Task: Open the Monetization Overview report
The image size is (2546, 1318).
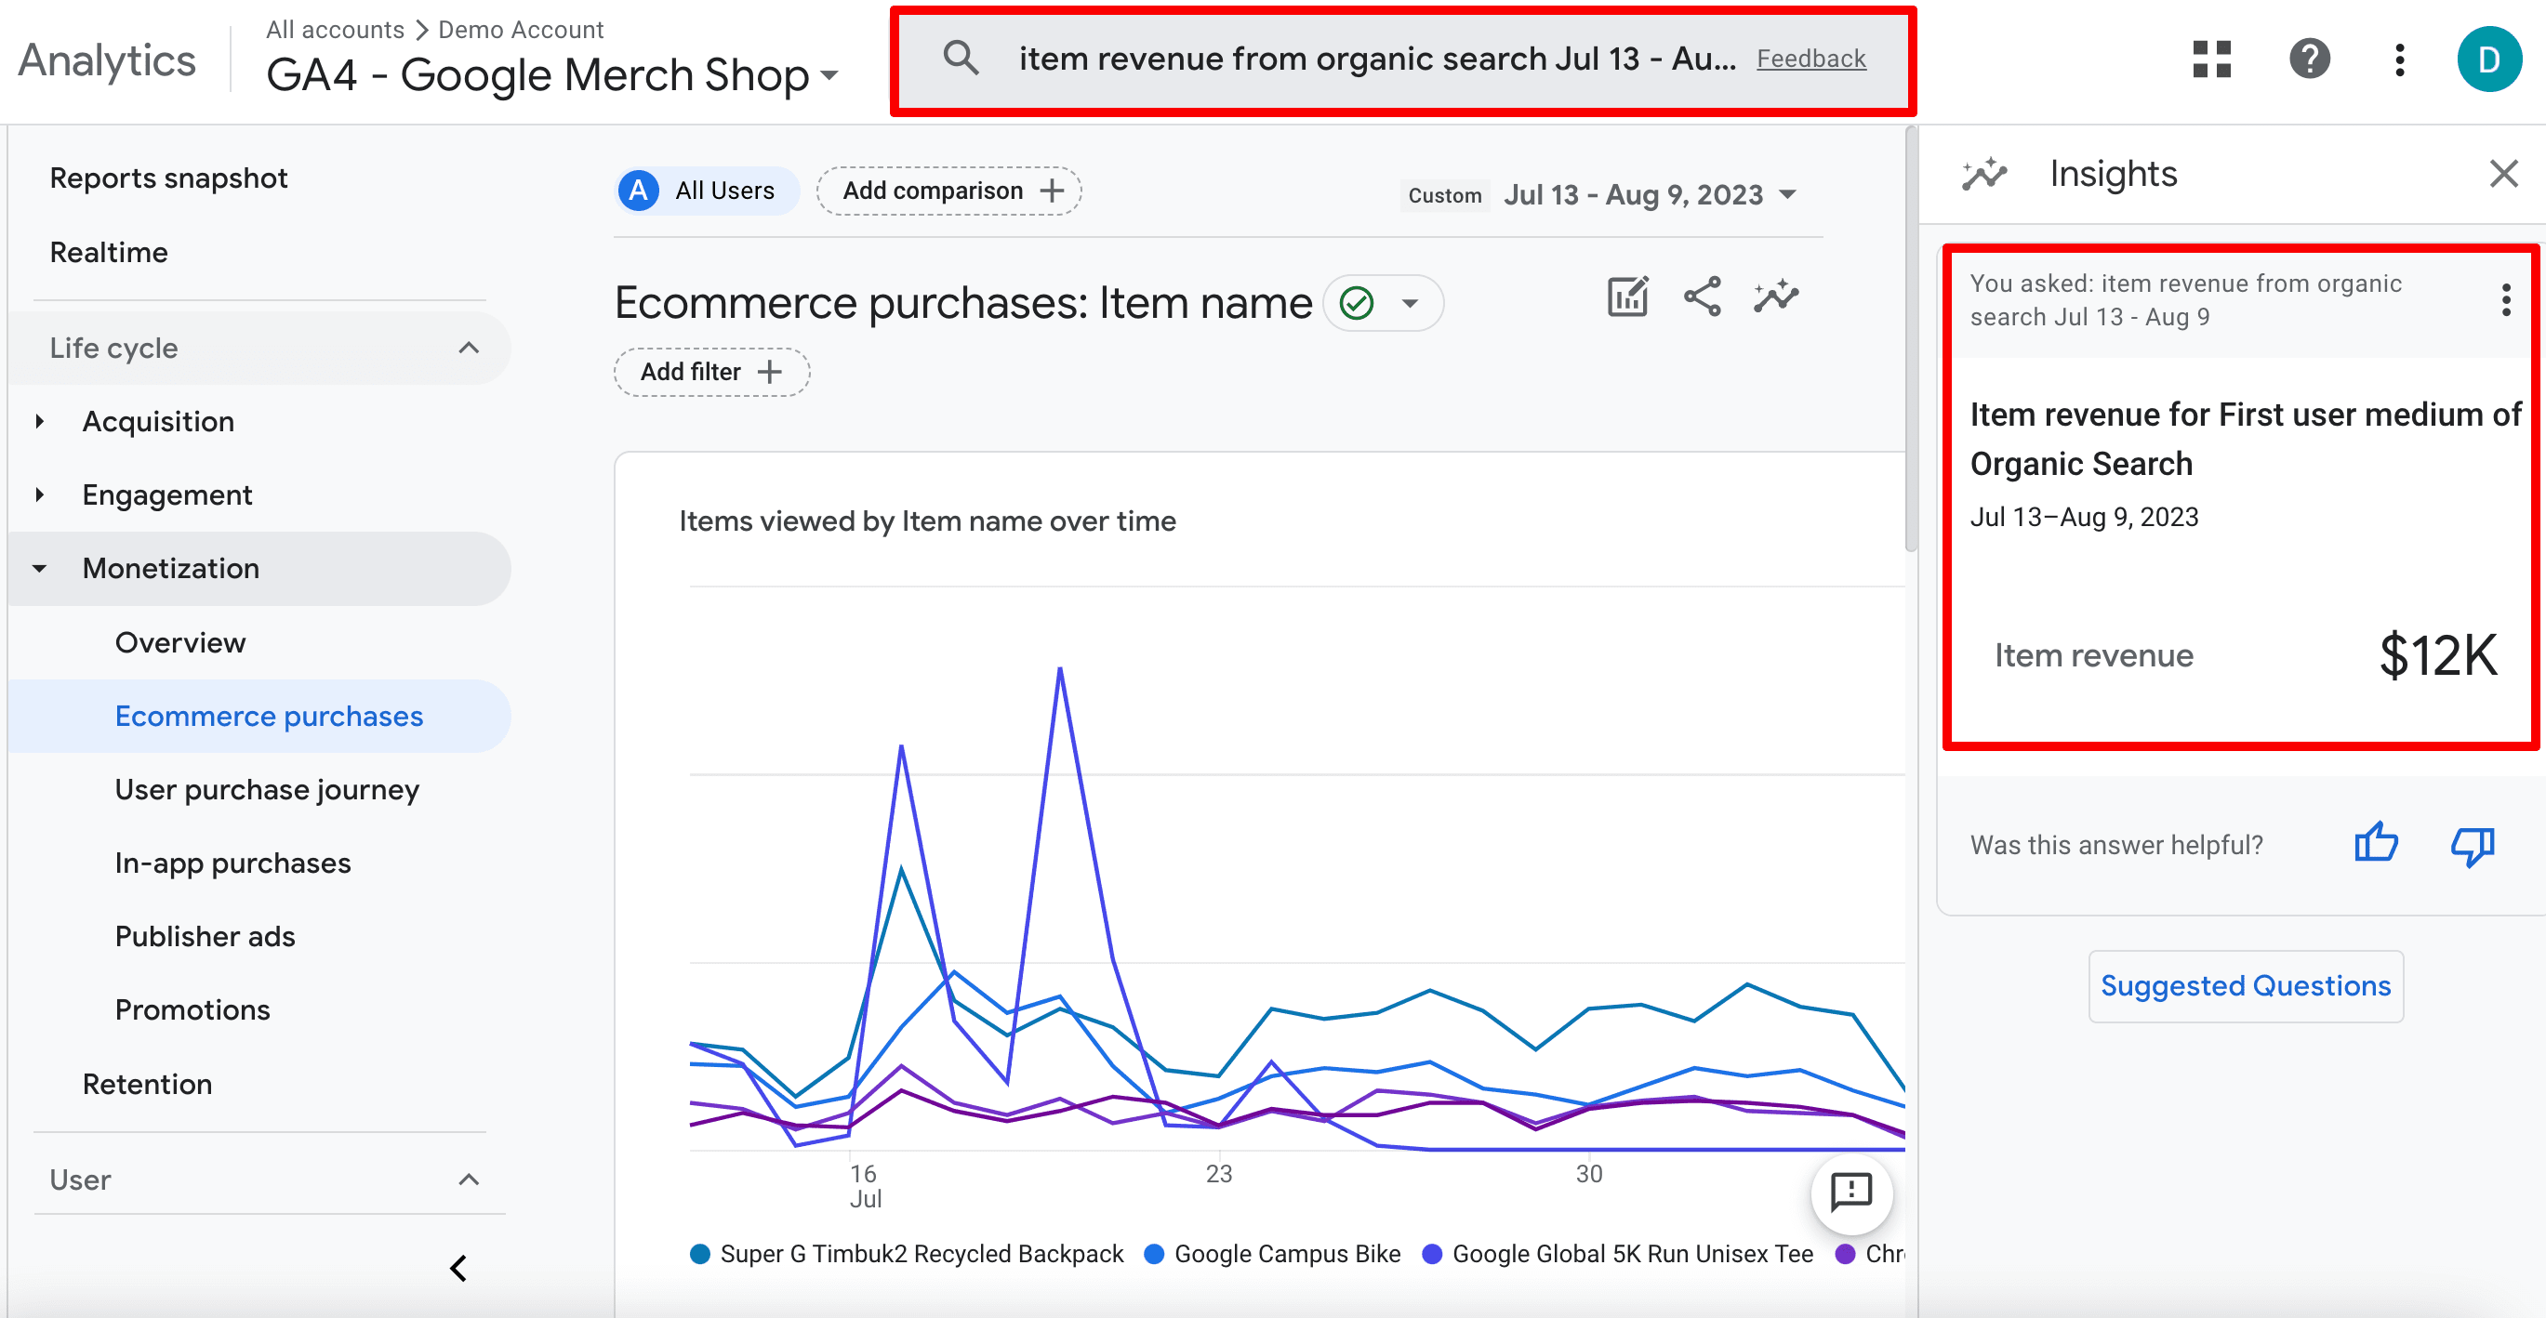Action: tap(179, 643)
